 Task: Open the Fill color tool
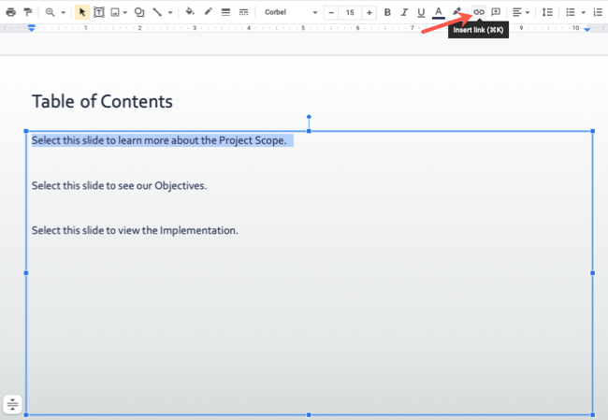(190, 12)
